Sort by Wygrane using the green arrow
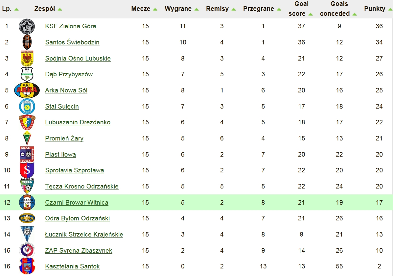393x276 pixels. (196, 10)
